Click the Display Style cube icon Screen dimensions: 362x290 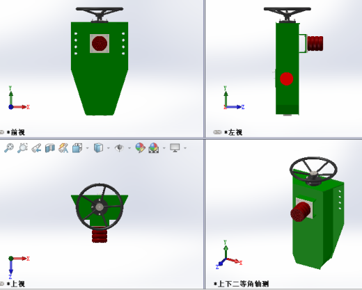pos(98,147)
